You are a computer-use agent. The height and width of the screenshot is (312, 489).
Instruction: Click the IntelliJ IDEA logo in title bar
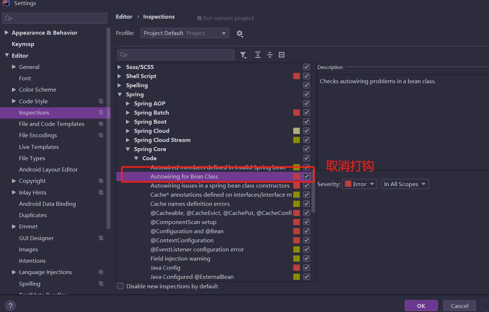coord(6,3)
